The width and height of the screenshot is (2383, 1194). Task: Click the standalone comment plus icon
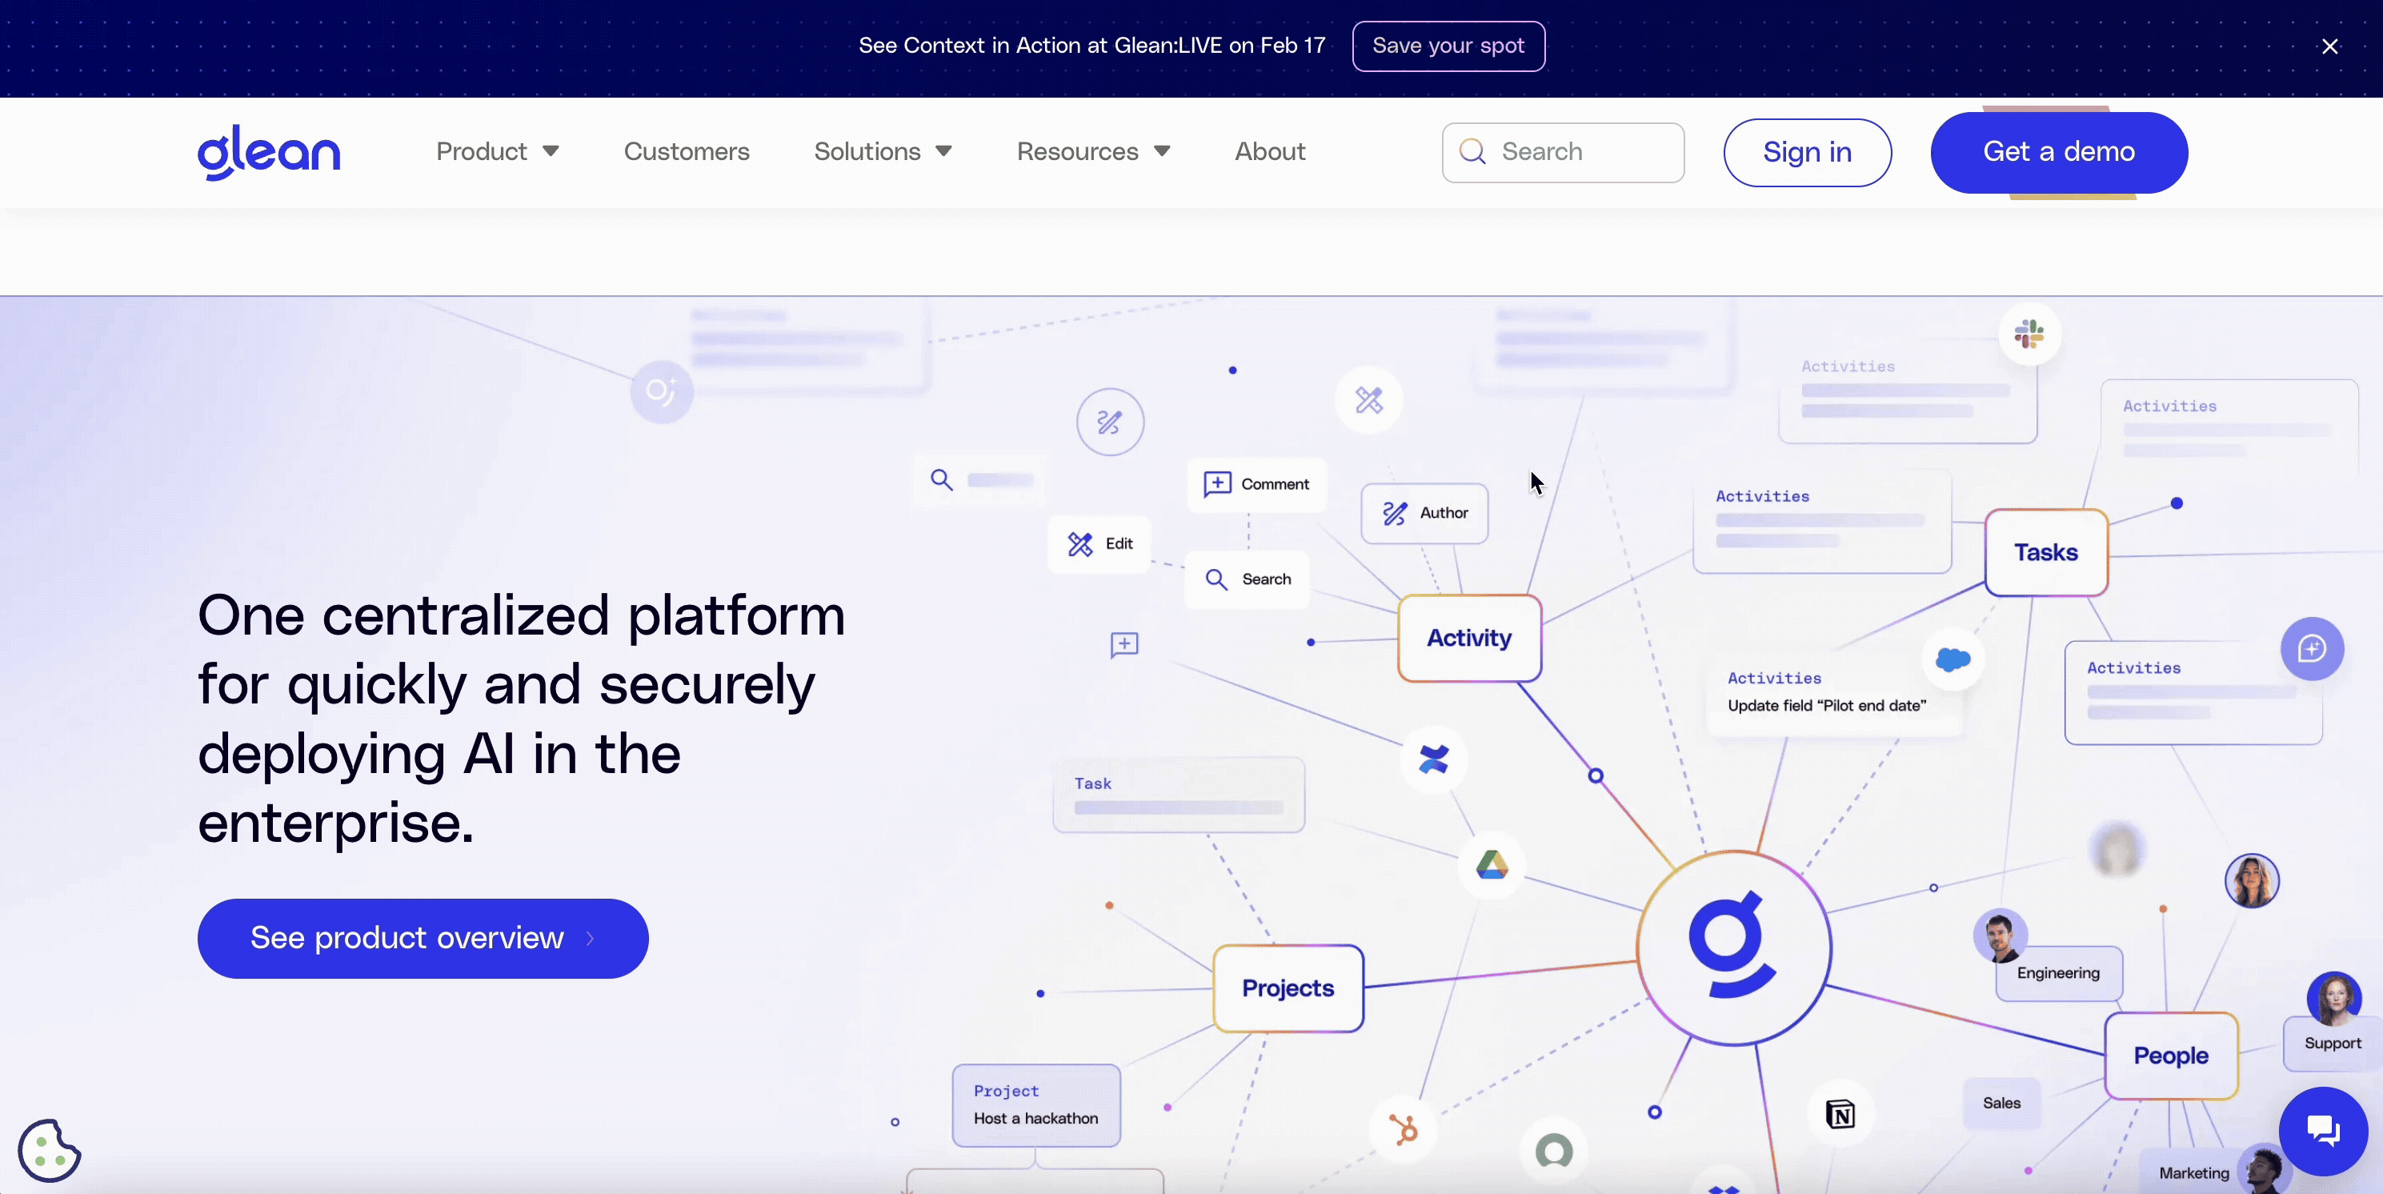coord(1124,645)
